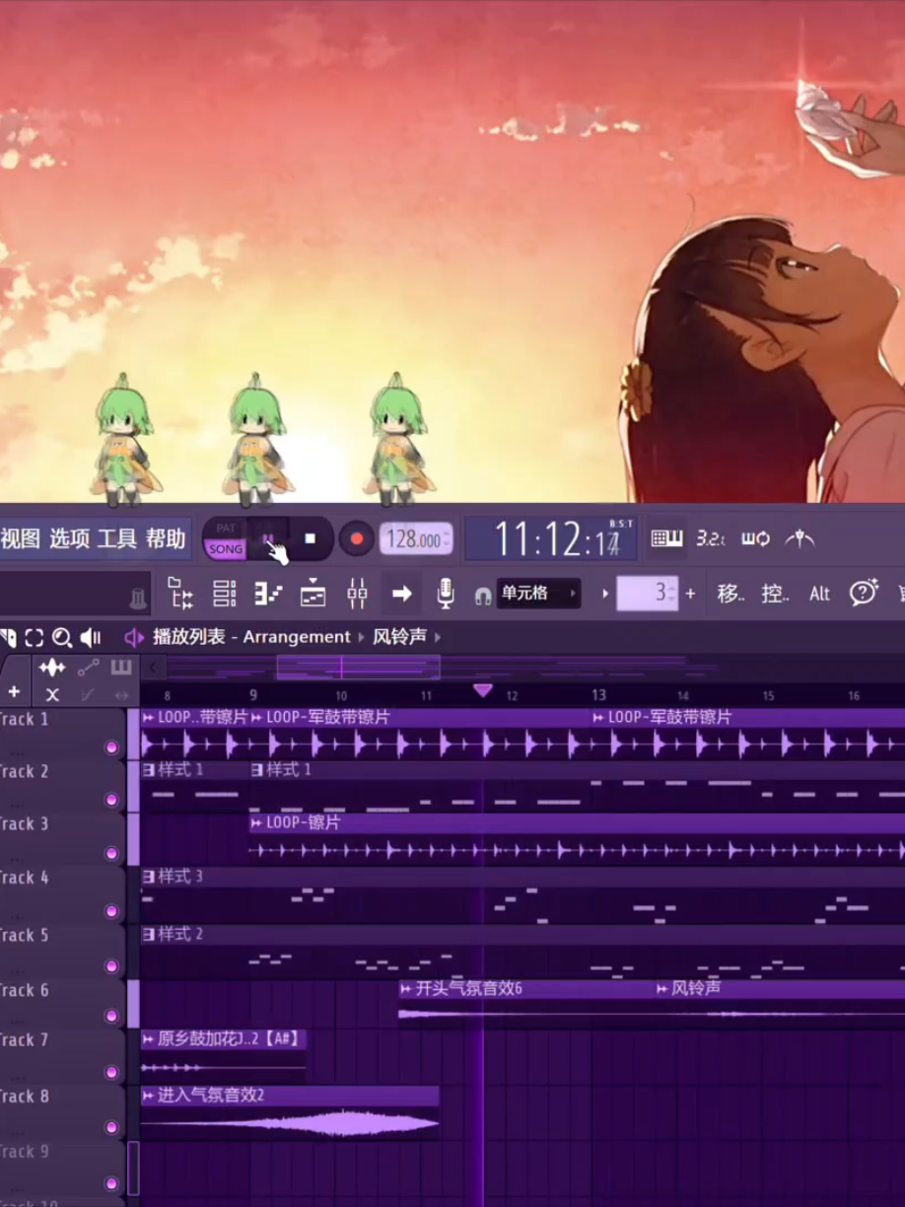Open clip menu of 原乡鼓加花 clip
The image size is (905, 1207).
pos(149,1038)
